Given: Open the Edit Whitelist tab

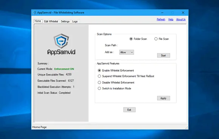Looking at the screenshot, I should (x=51, y=21).
